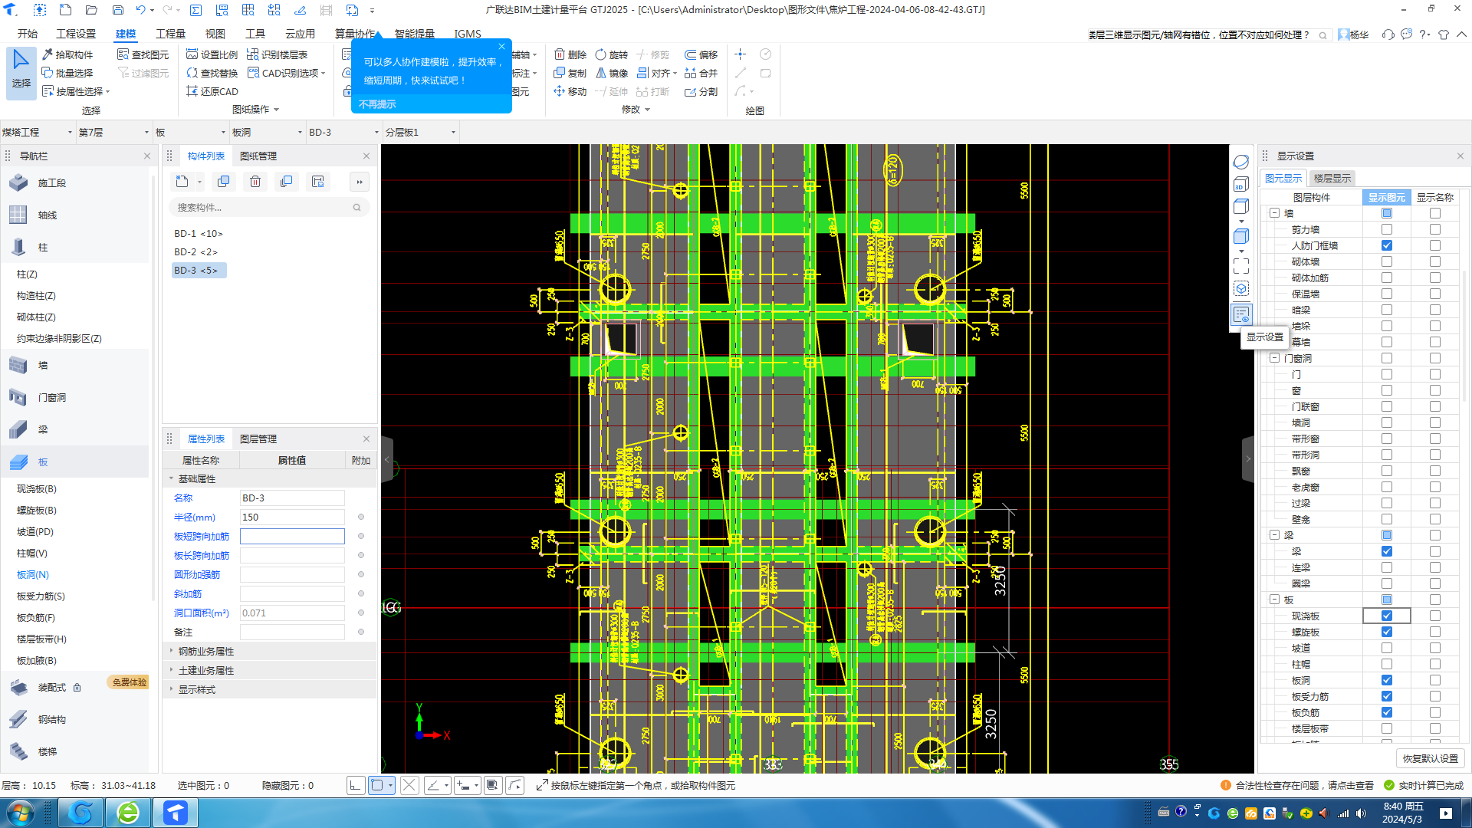1472x828 pixels.
Task: Toggle 现浇板 display checkbox
Action: point(1387,616)
